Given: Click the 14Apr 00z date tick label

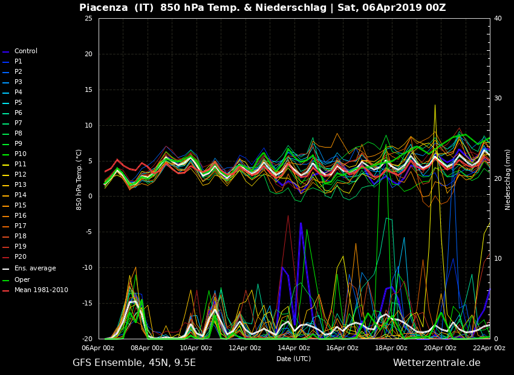Looking at the screenshot, I should tap(294, 348).
